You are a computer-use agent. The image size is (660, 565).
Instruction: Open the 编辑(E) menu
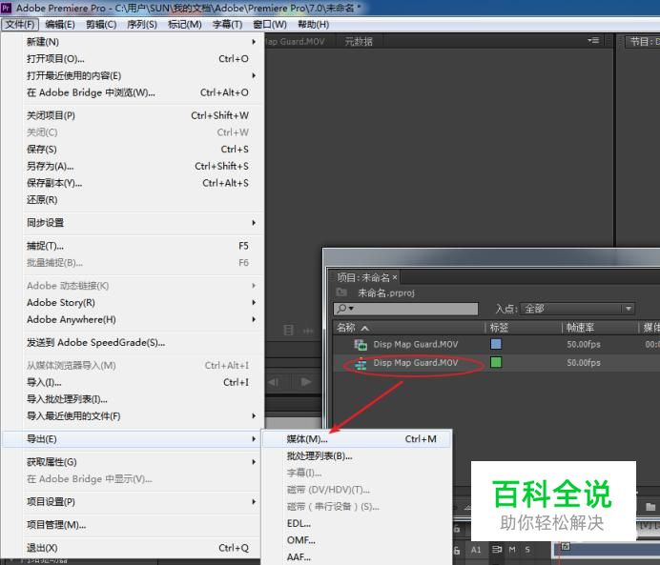tap(60, 25)
